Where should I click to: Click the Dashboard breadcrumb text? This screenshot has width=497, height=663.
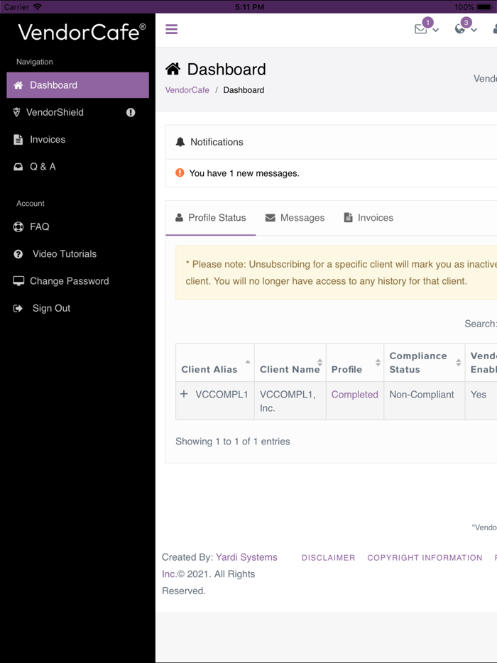244,90
